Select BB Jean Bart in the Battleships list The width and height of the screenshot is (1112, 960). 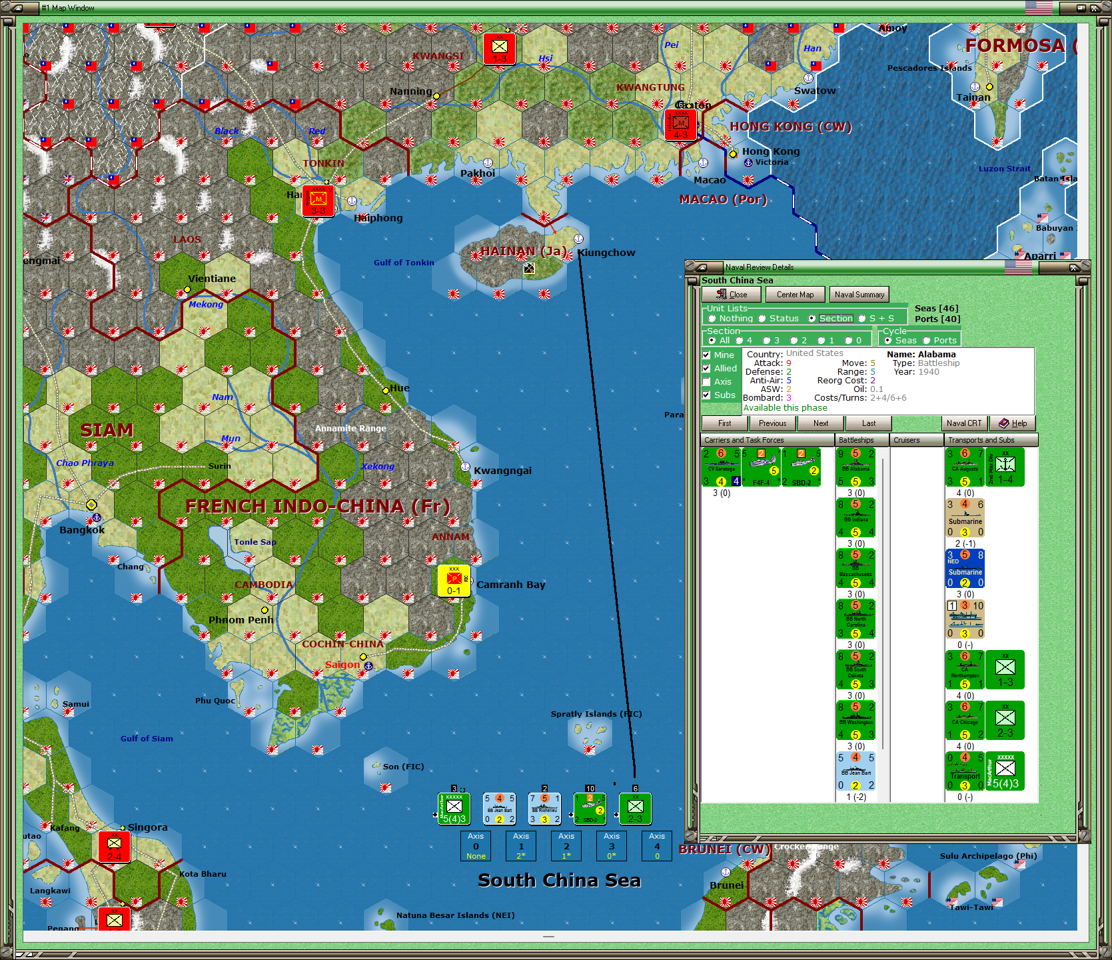pyautogui.click(x=855, y=771)
